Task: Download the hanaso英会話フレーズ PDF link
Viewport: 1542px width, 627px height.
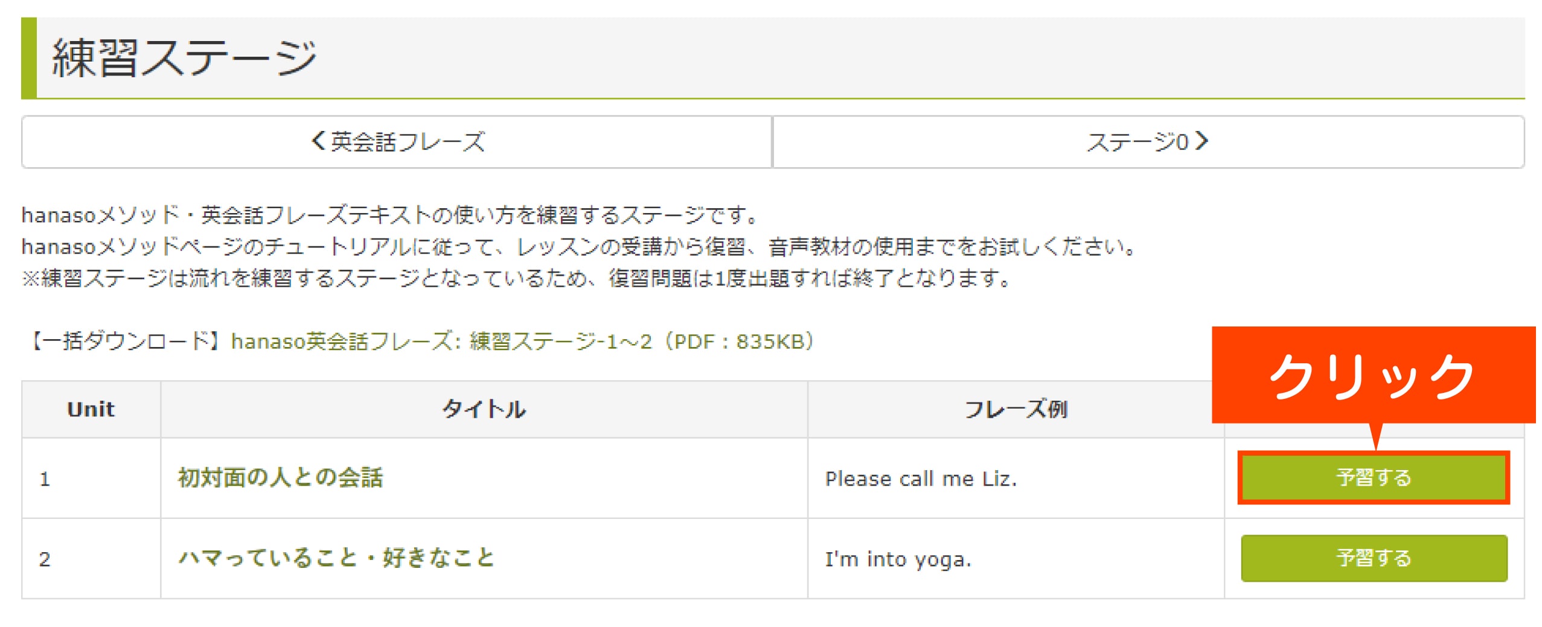Action: point(522,342)
